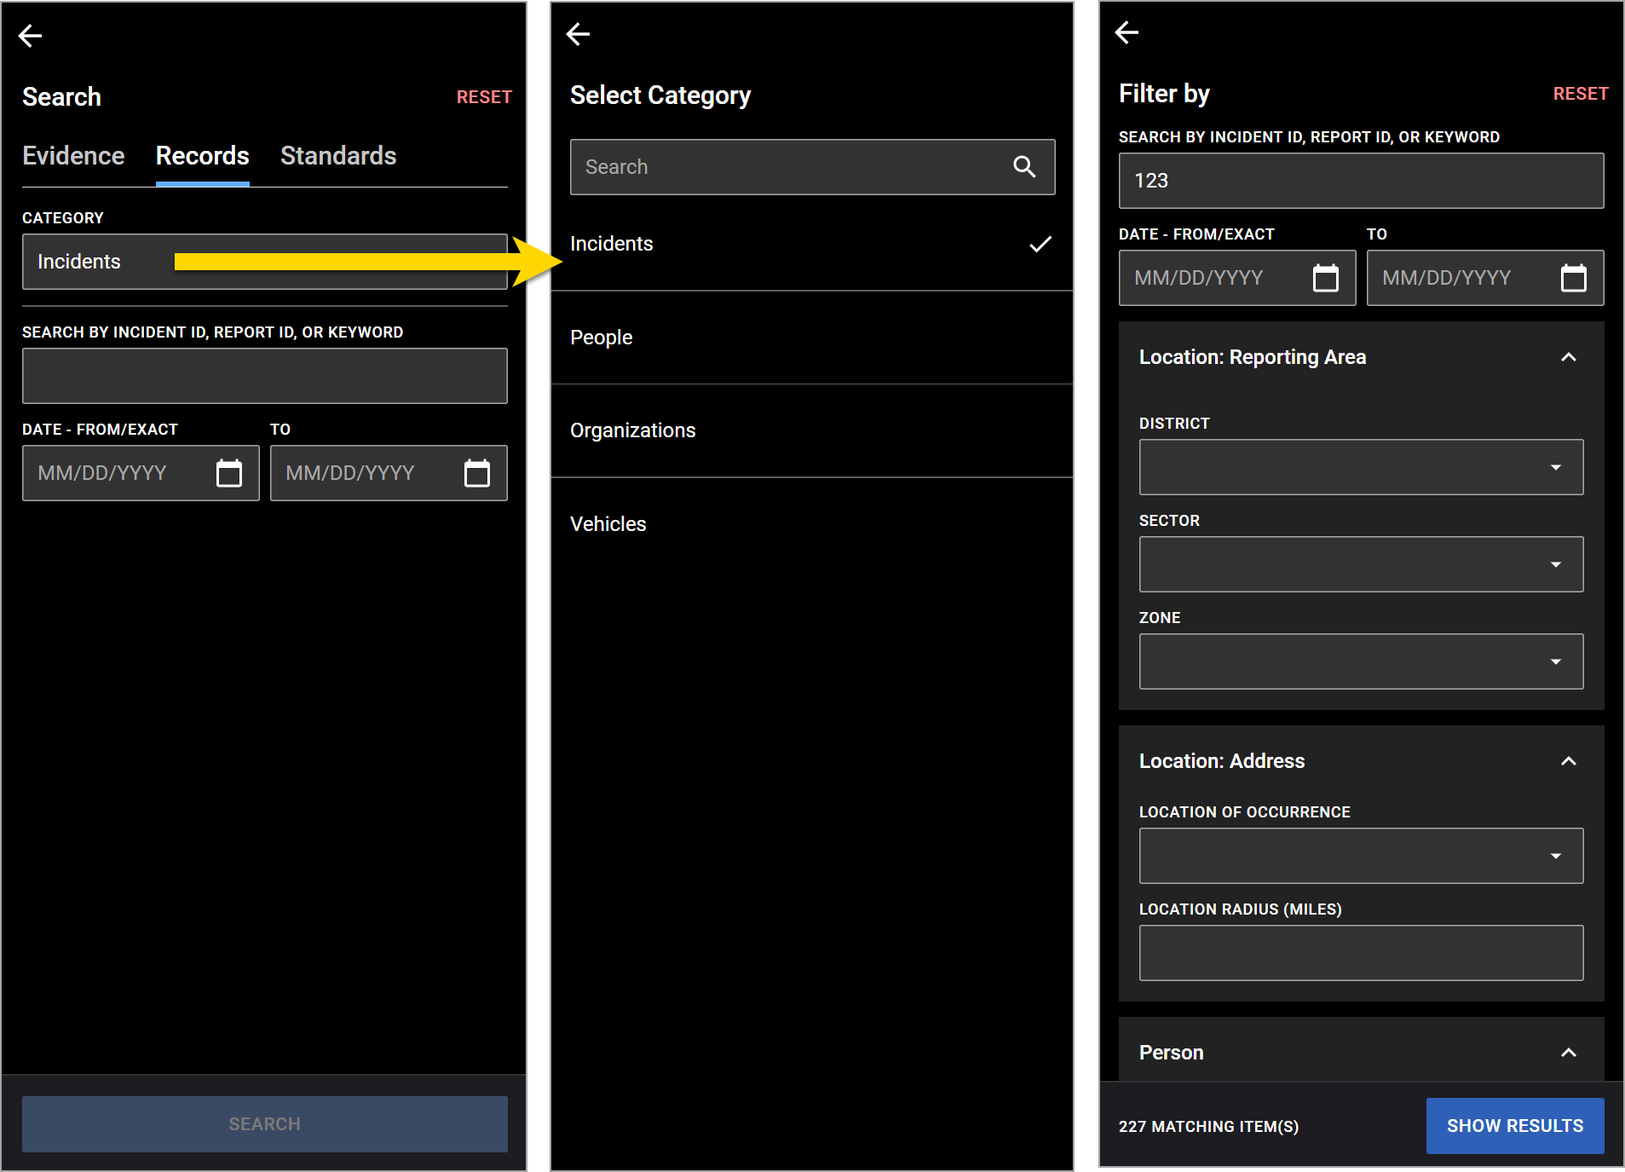Open the Sector dropdown
The image size is (1625, 1172).
[1361, 564]
